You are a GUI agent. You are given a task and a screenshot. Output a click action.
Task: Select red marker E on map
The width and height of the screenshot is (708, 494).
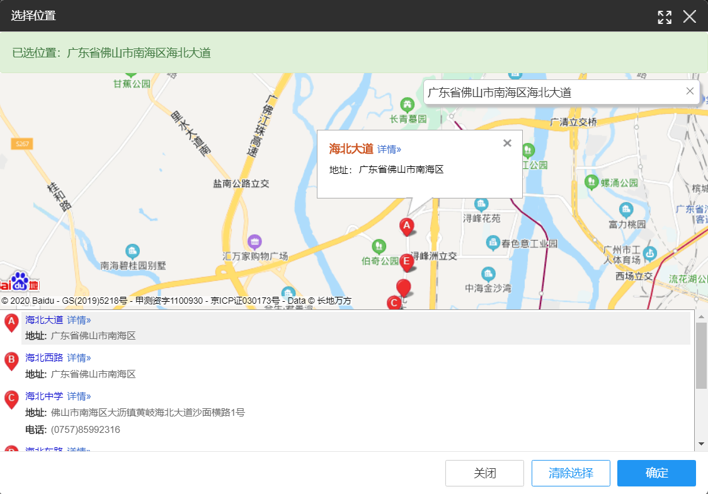point(407,262)
